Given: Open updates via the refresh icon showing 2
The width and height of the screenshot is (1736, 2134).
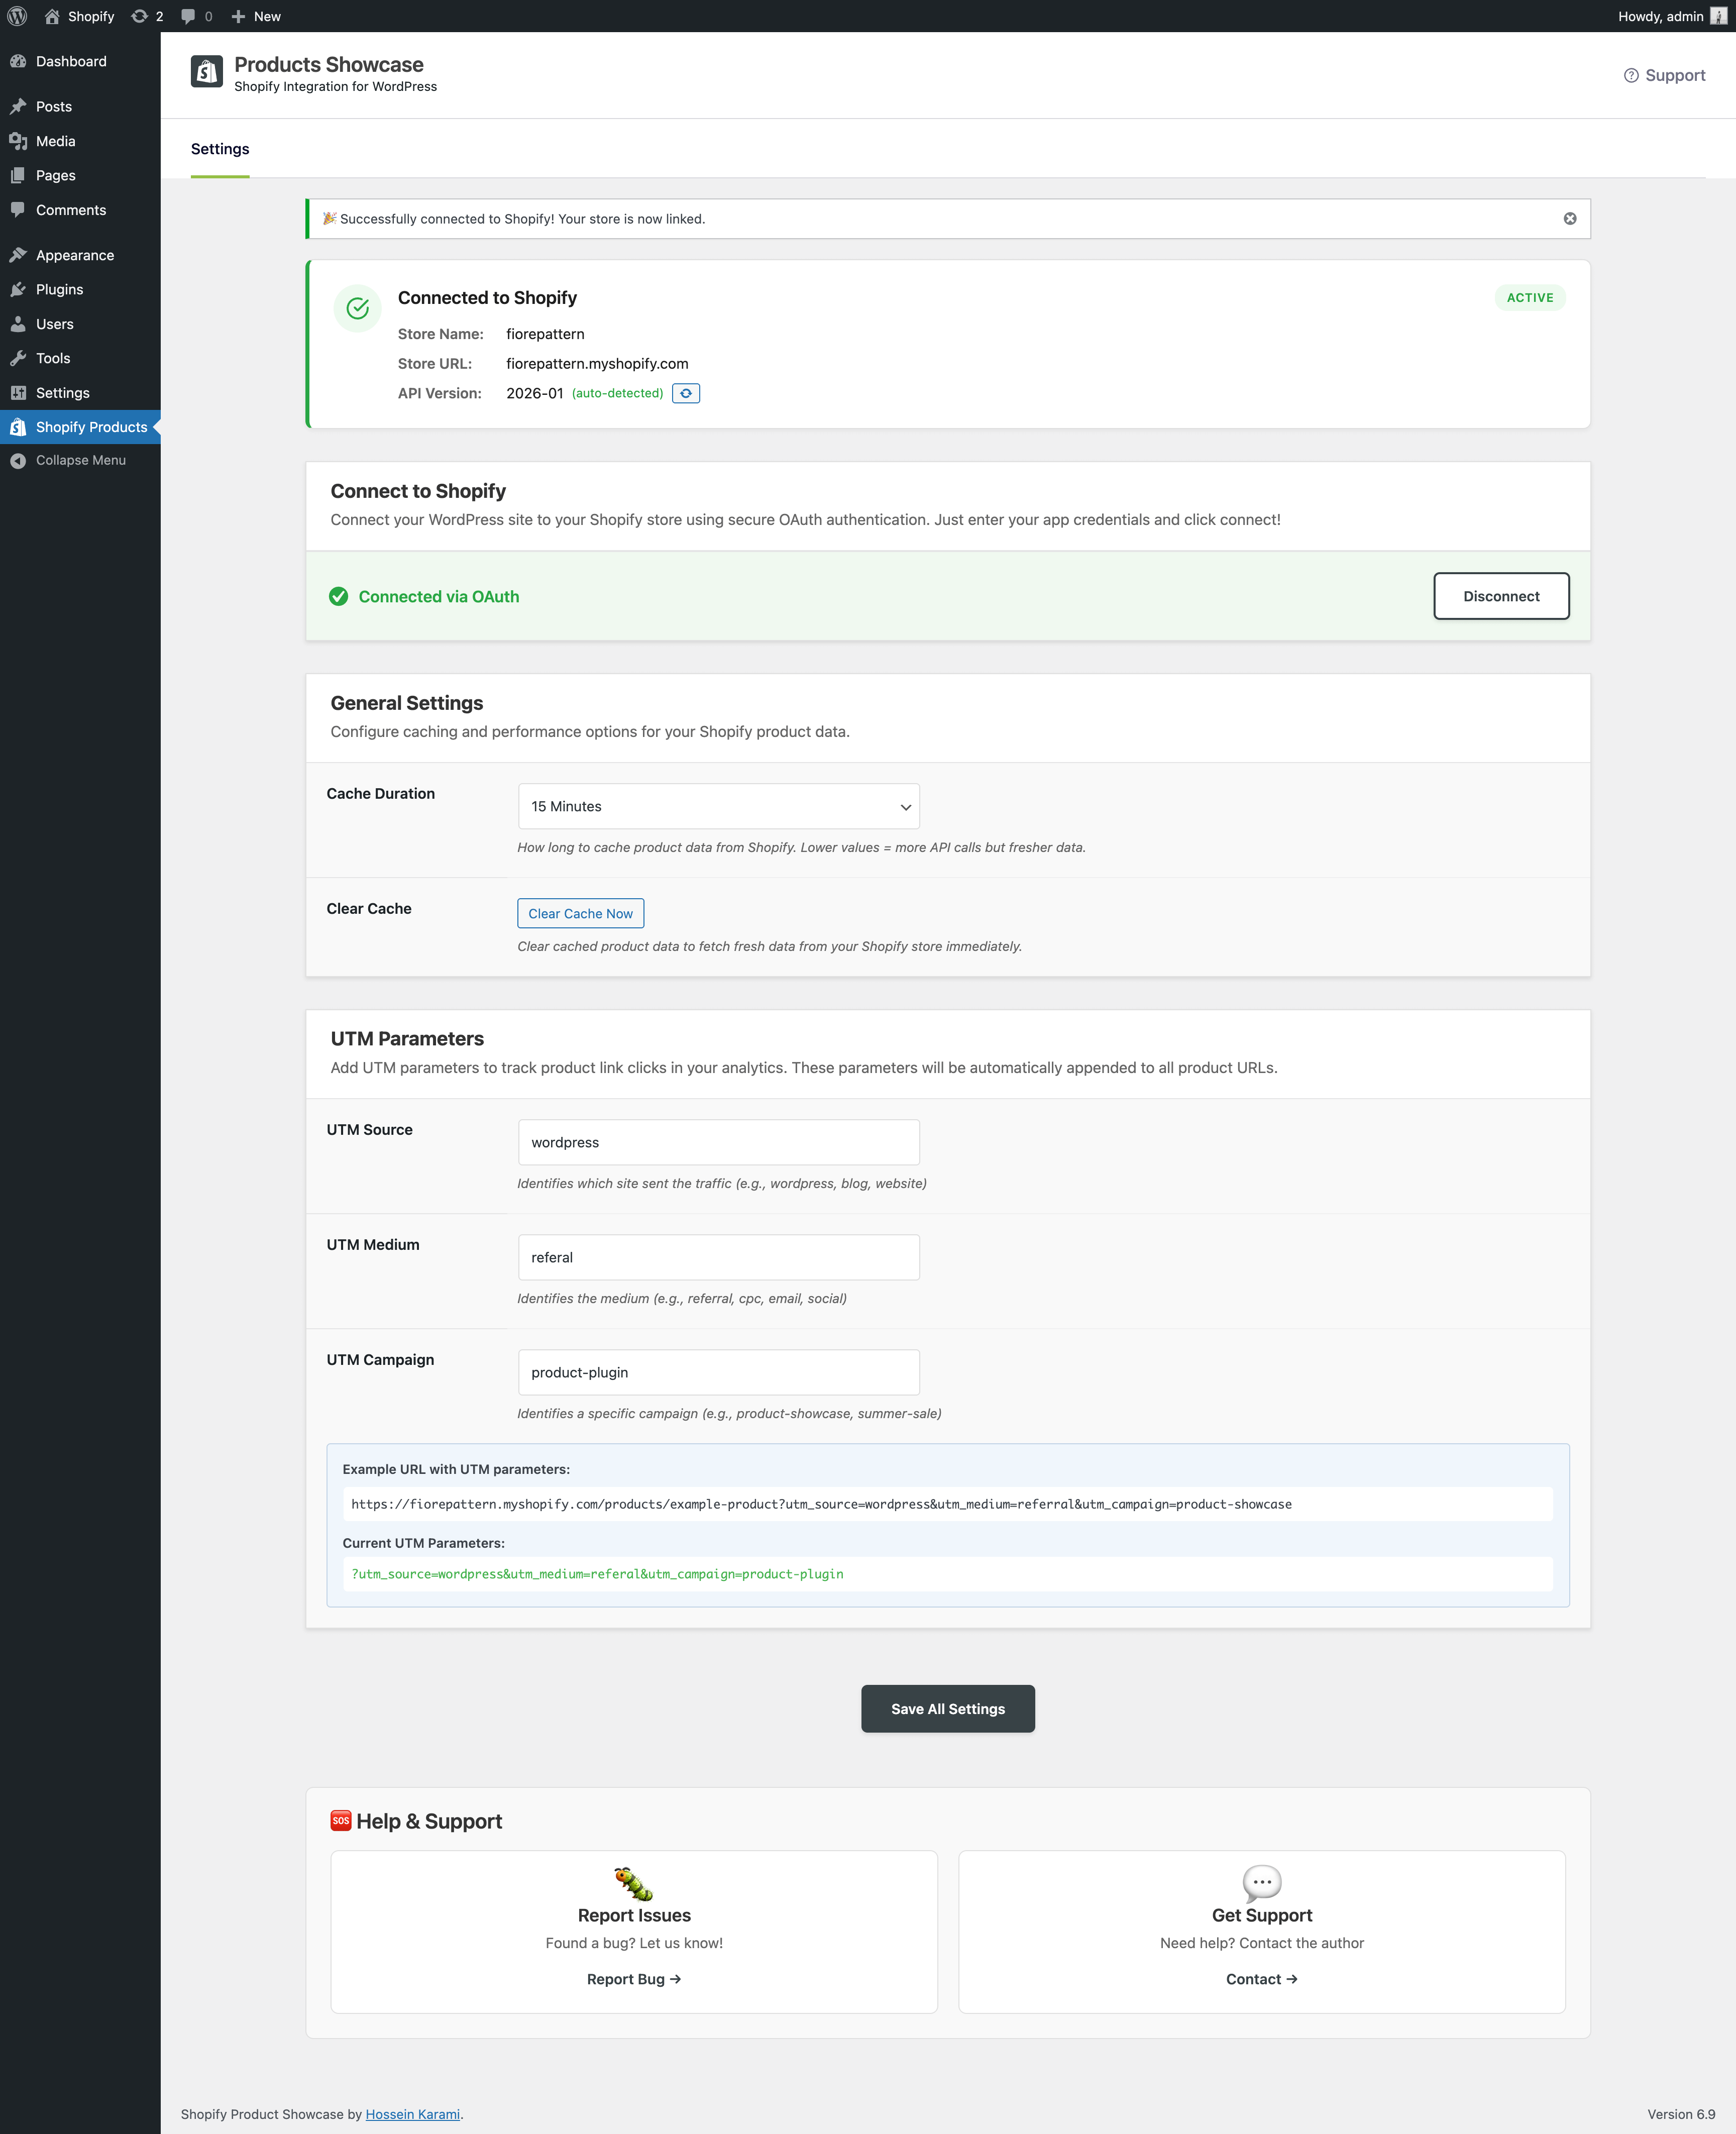Looking at the screenshot, I should pos(139,16).
